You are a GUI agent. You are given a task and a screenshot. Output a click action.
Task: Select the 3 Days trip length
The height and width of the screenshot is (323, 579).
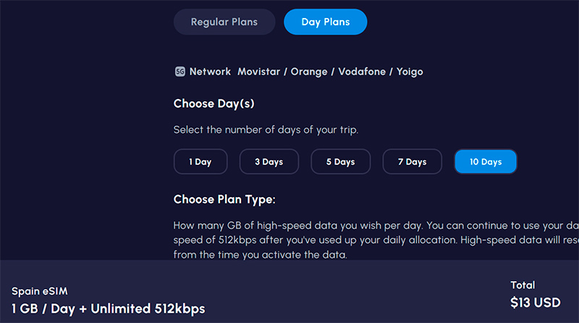tap(269, 162)
